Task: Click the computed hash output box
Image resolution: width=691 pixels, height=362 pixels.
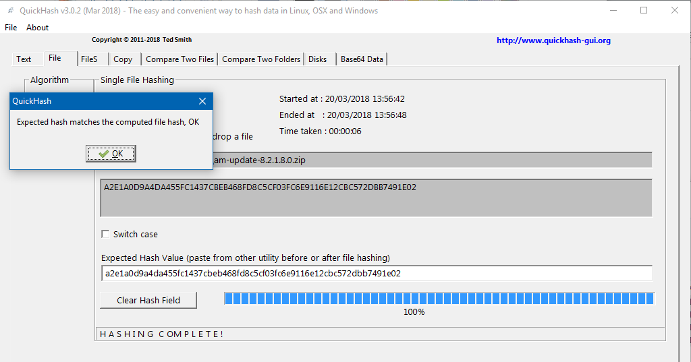Action: click(x=376, y=198)
